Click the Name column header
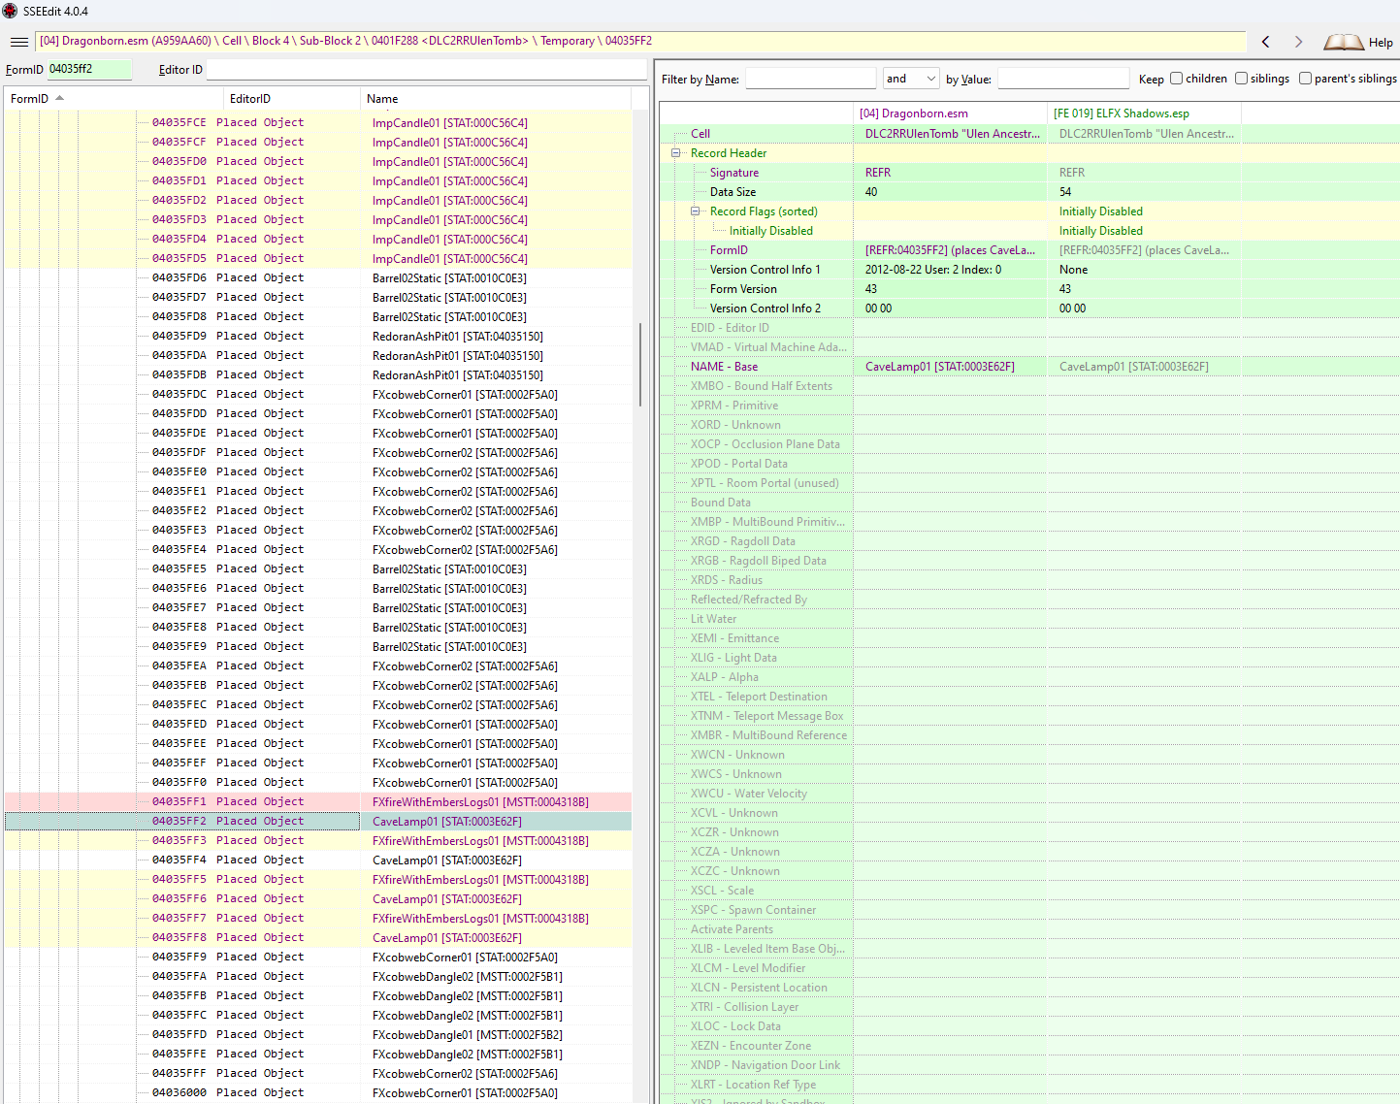This screenshot has width=1400, height=1104. point(382,99)
